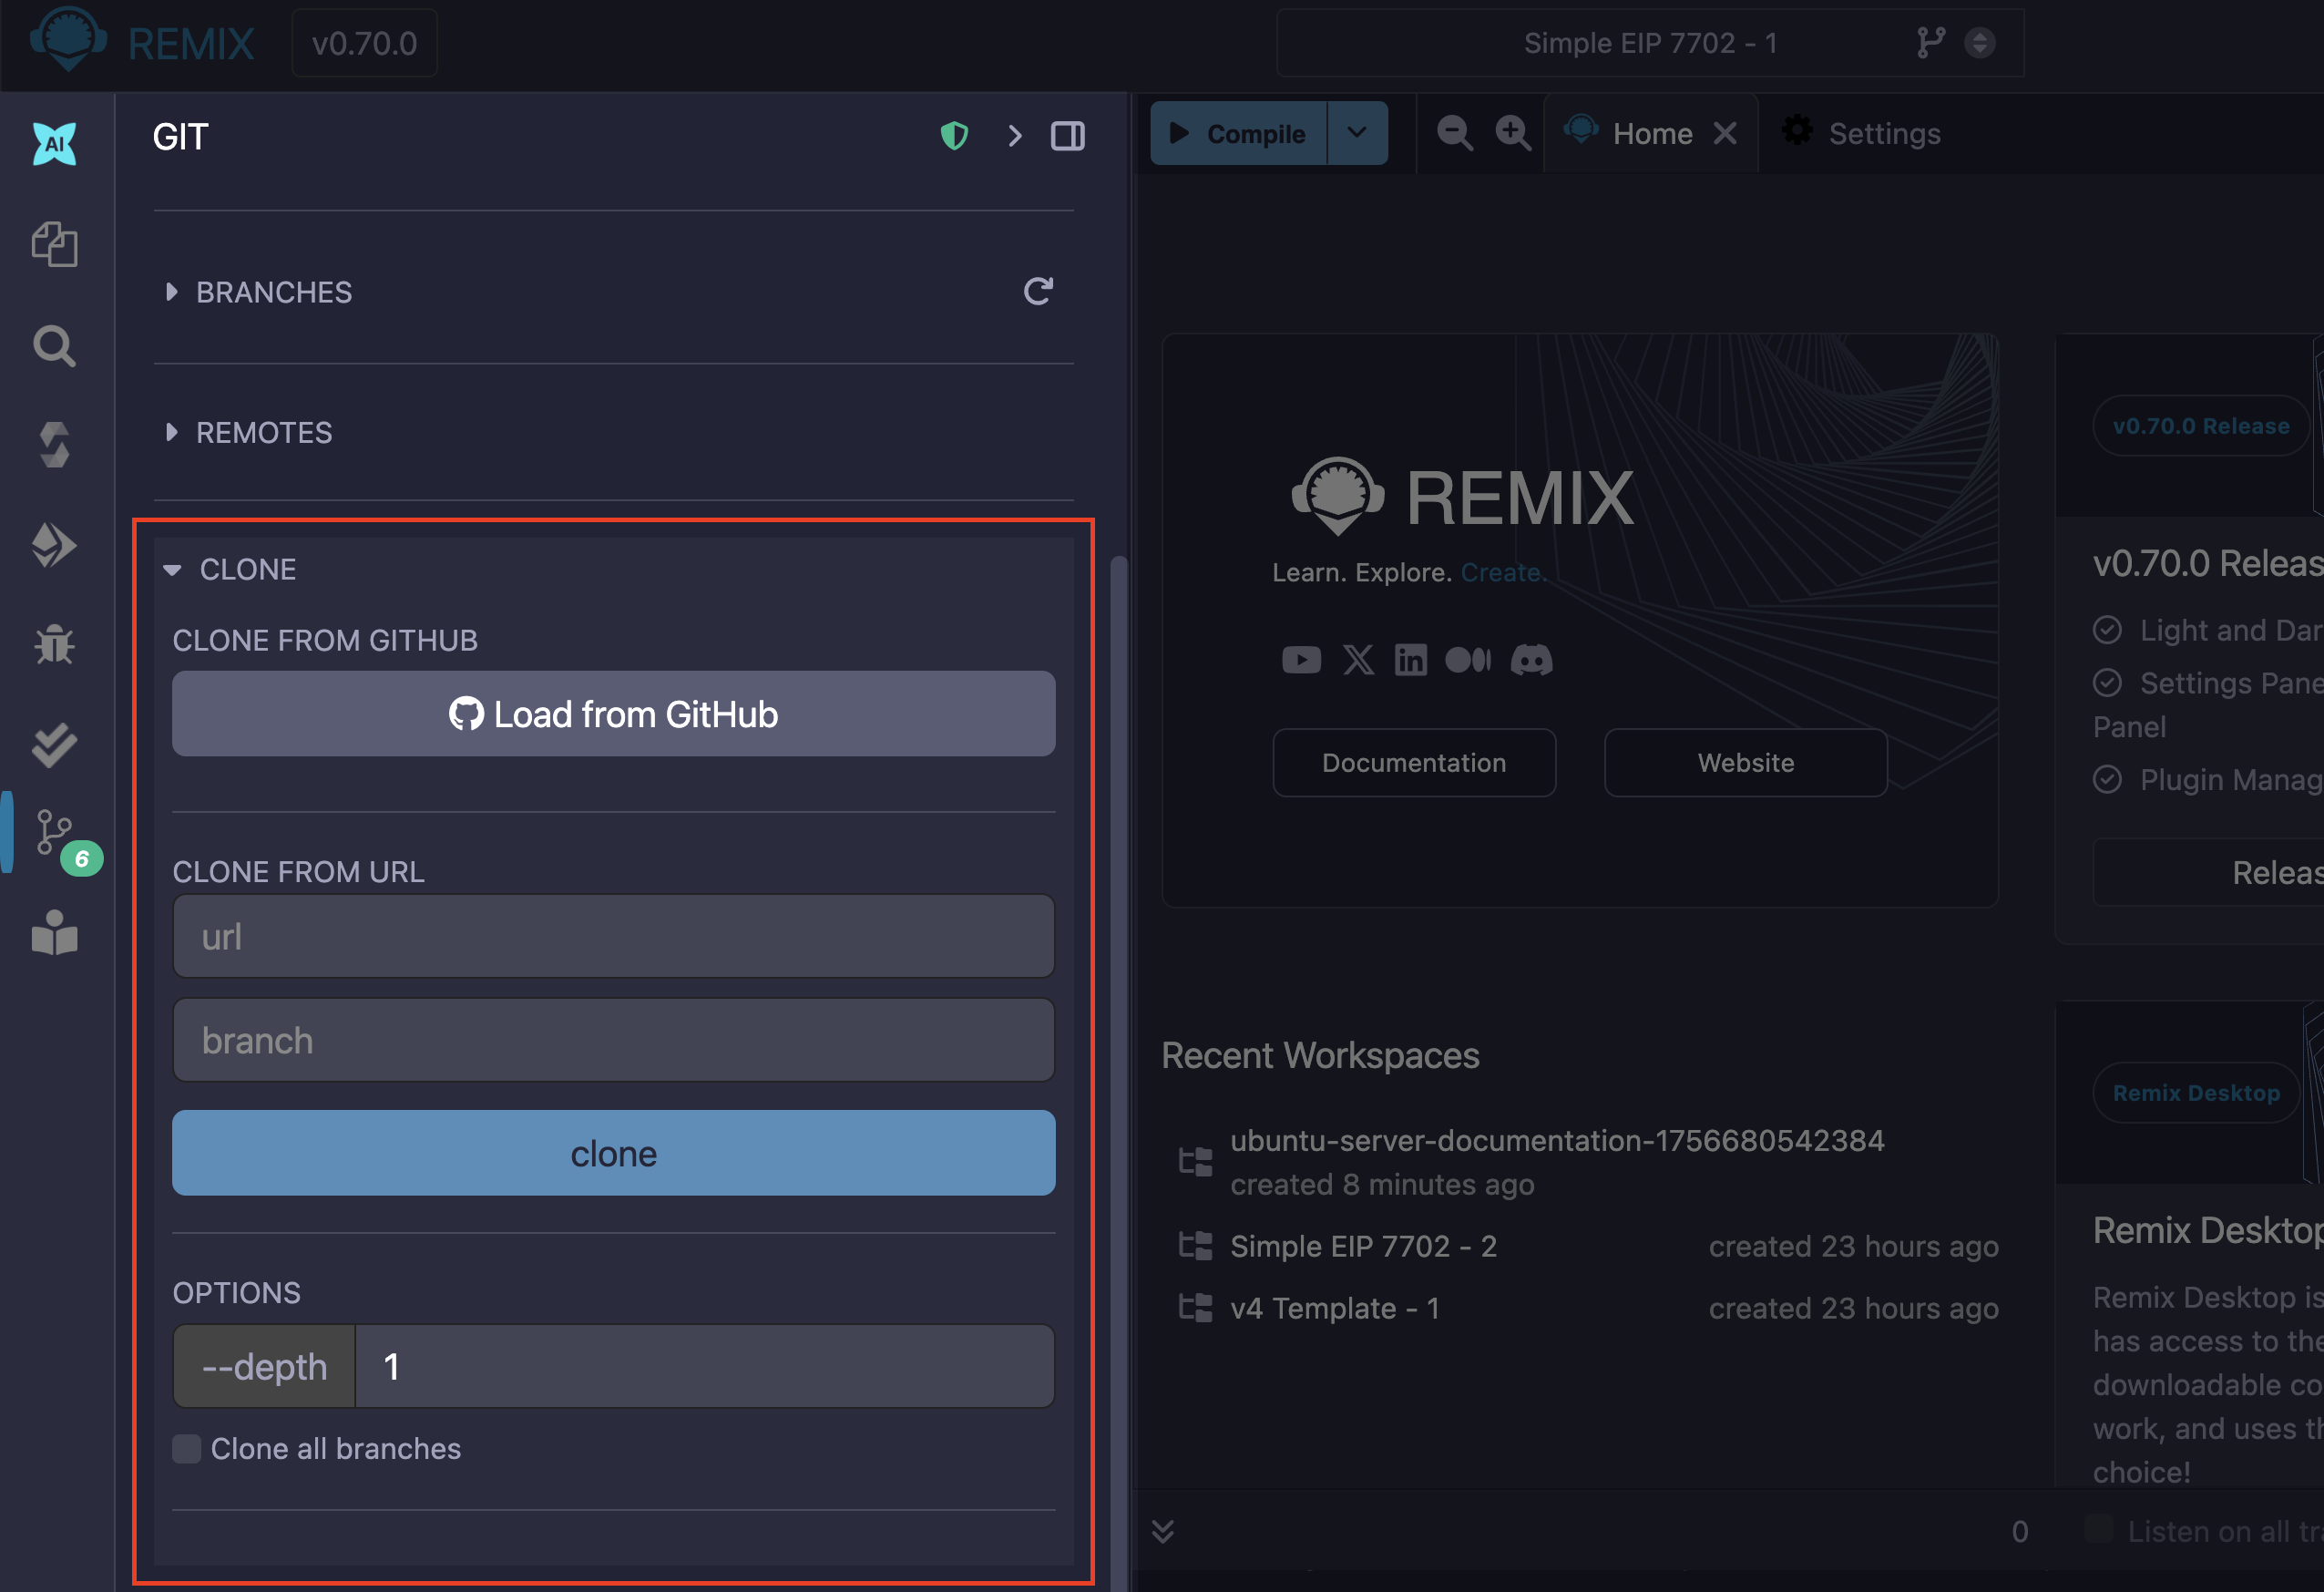
Task: Open the Compile dropdown arrow
Action: pos(1357,133)
